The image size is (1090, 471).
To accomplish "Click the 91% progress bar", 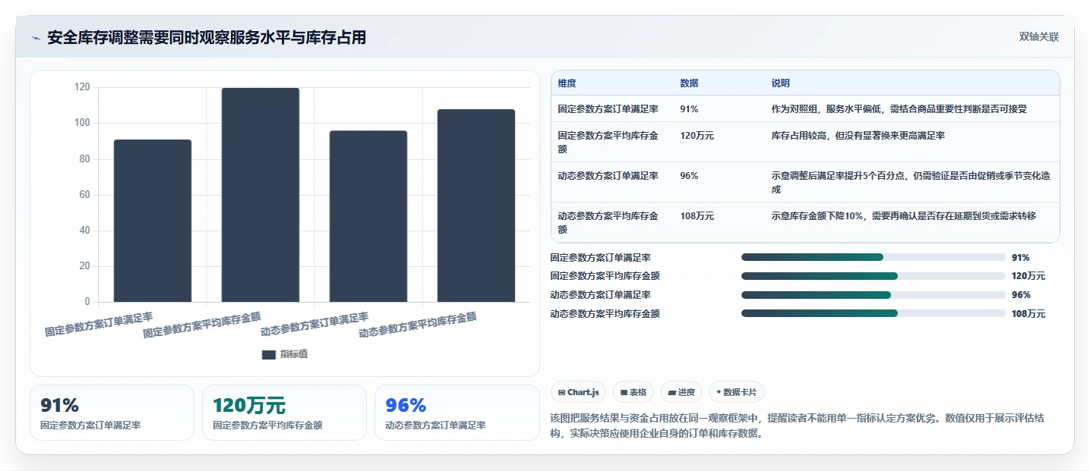I will [x=874, y=257].
